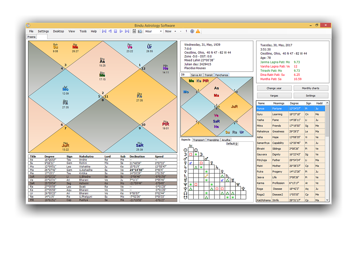
Task: Switch to the Friendship tab
Action: pyautogui.click(x=213, y=140)
